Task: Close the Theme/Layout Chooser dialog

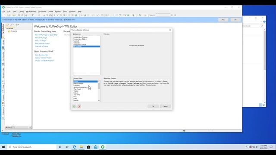Action: [x=170, y=30]
